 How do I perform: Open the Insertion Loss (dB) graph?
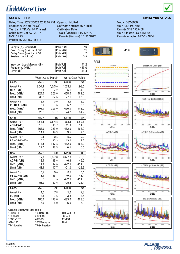click(x=152, y=80)
